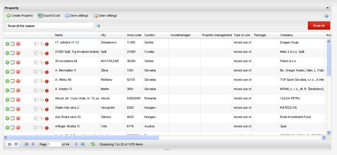Sort by the Area code column header

tap(134, 35)
